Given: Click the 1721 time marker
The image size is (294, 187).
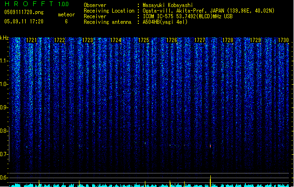Looking at the screenshot, I should pyautogui.click(x=31, y=40).
